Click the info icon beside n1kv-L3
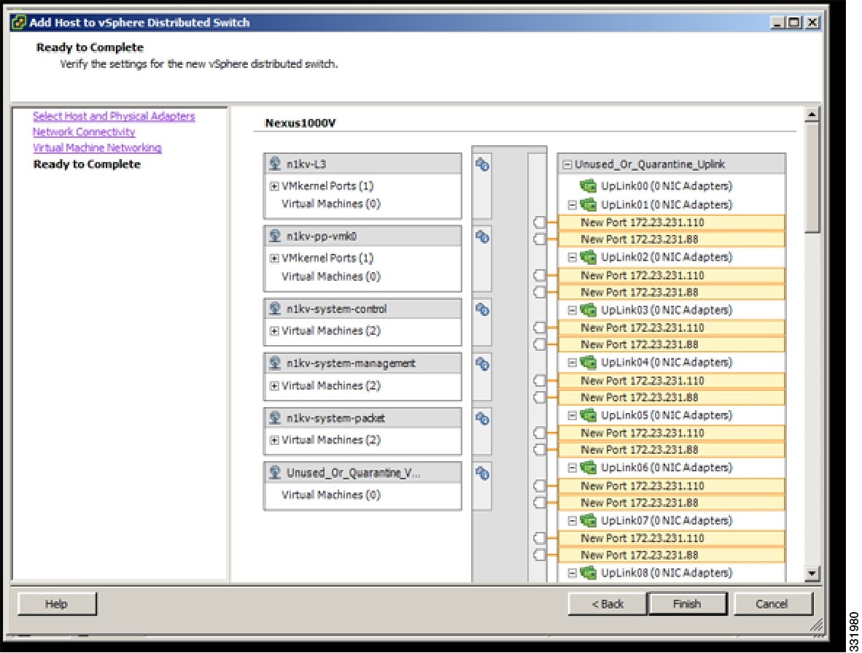The width and height of the screenshot is (862, 653). [482, 164]
